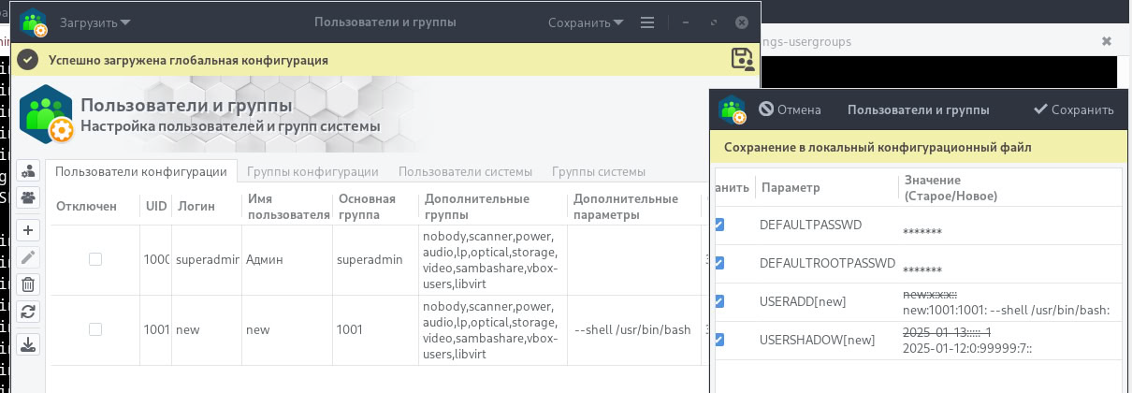Click the pencil edit icon
The image size is (1132, 393).
coord(29,257)
